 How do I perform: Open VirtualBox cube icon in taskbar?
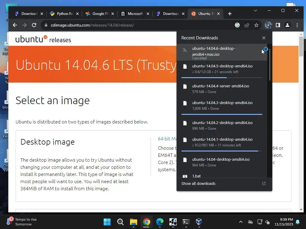tap(199, 222)
